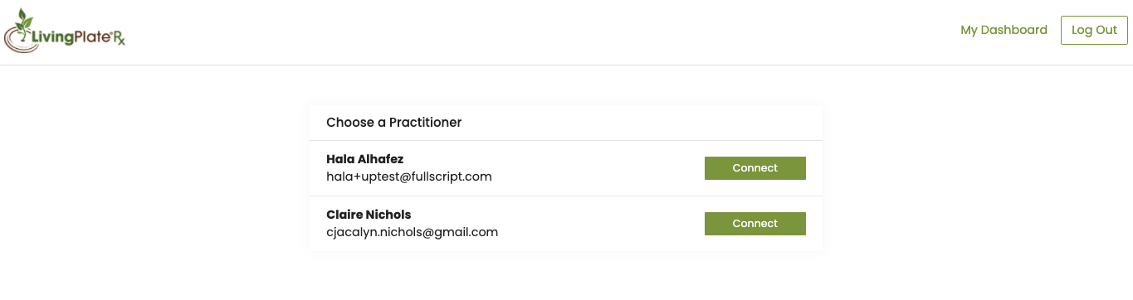Click the email hala+uptest@fullscript.com
This screenshot has width=1133, height=300.
[x=409, y=177]
